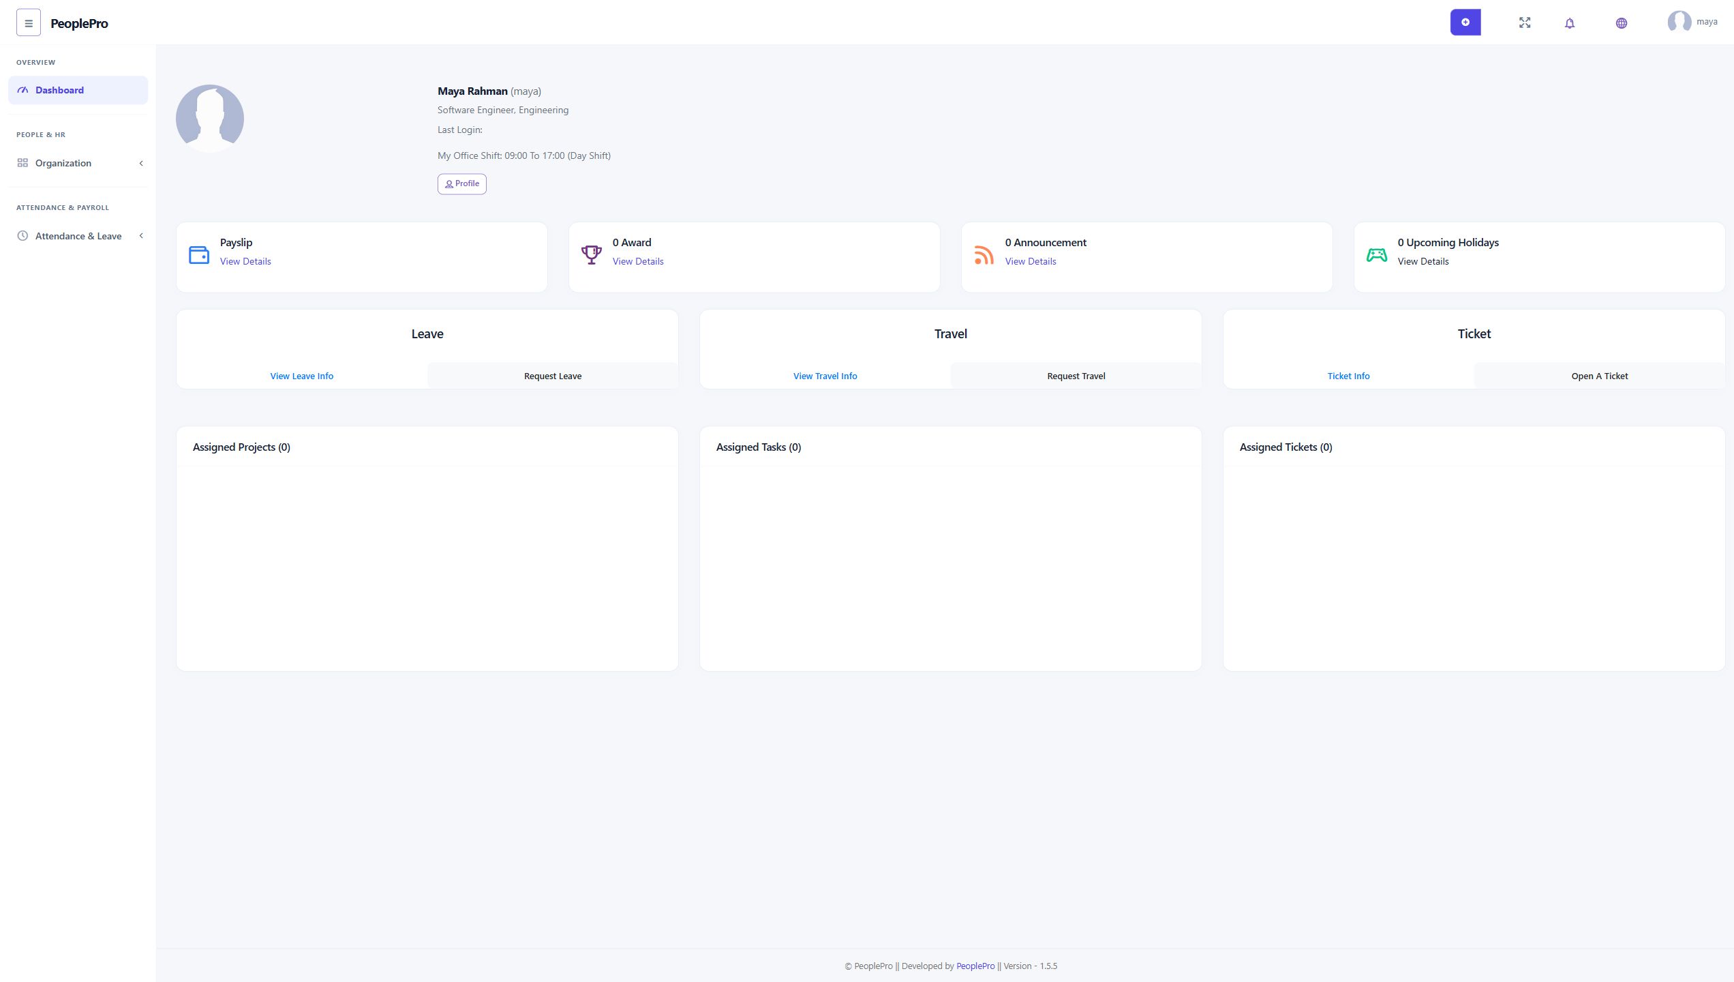Viewport: 1734px width, 982px height.
Task: Click the 'Last Login:' text
Action: point(460,130)
